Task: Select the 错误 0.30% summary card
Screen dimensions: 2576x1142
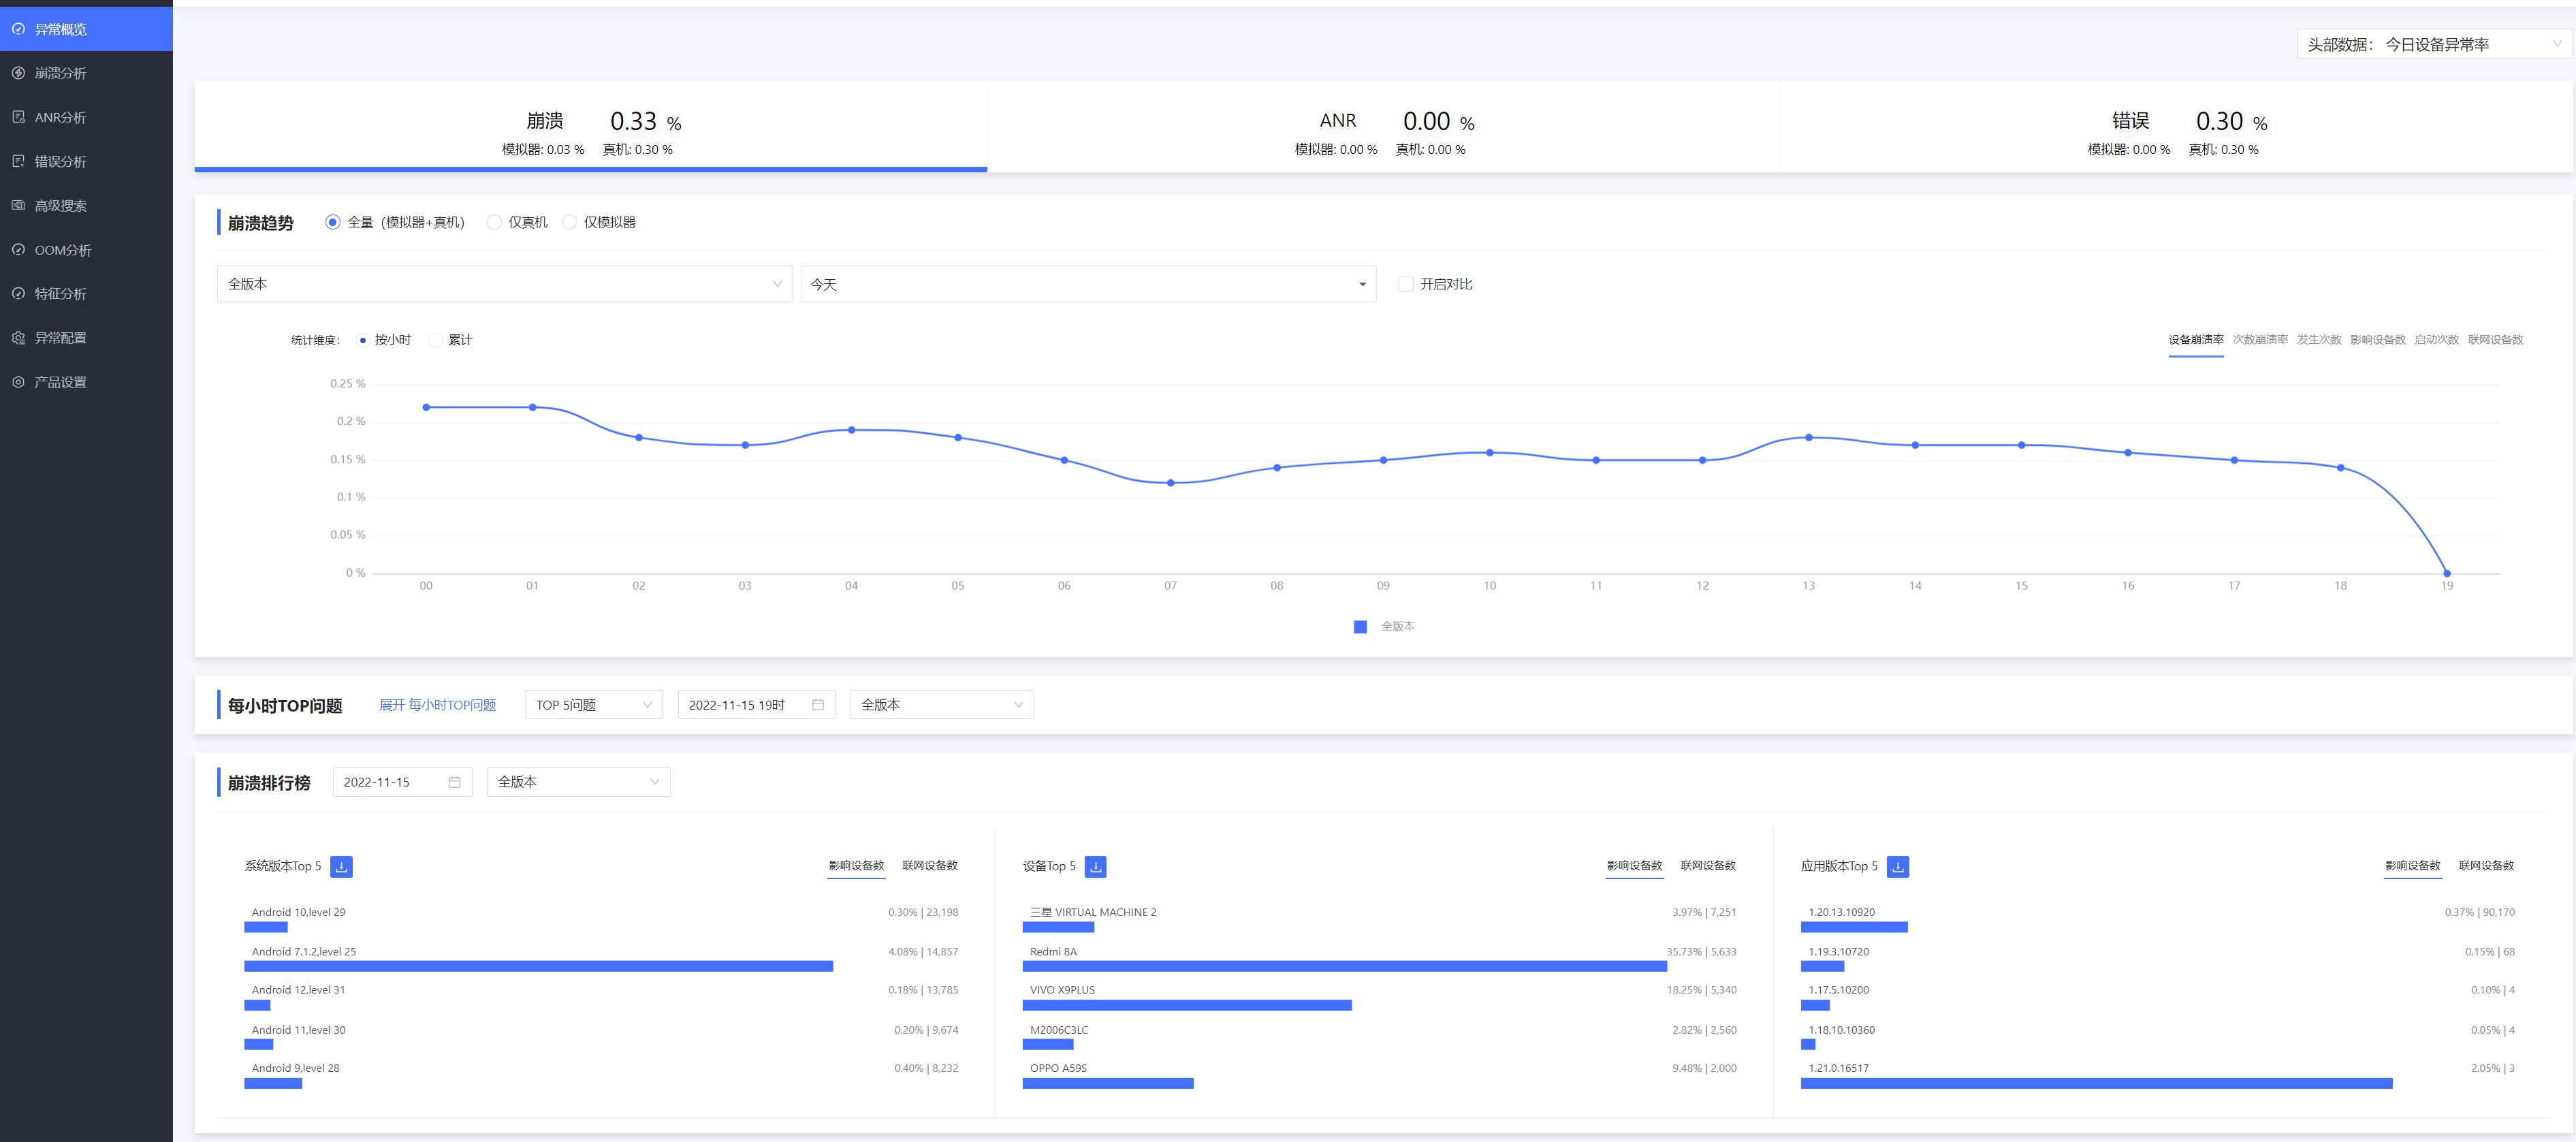Action: click(x=2176, y=126)
